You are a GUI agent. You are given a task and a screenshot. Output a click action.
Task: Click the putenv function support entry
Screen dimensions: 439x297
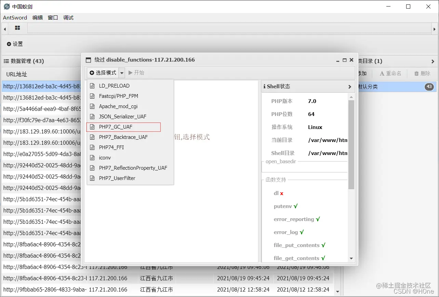[286, 206]
